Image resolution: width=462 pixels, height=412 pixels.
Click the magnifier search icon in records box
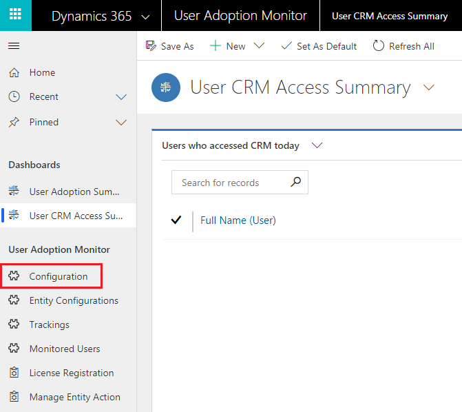click(296, 182)
